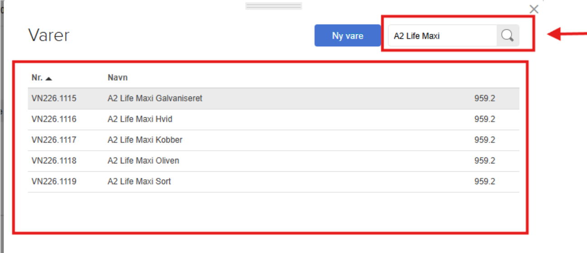The image size is (587, 253).
Task: Select item number VN226.1118
Action: pos(54,161)
